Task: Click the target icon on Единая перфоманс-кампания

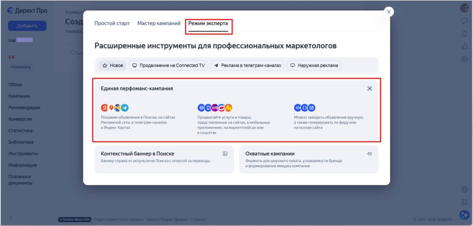Action: click(x=369, y=88)
